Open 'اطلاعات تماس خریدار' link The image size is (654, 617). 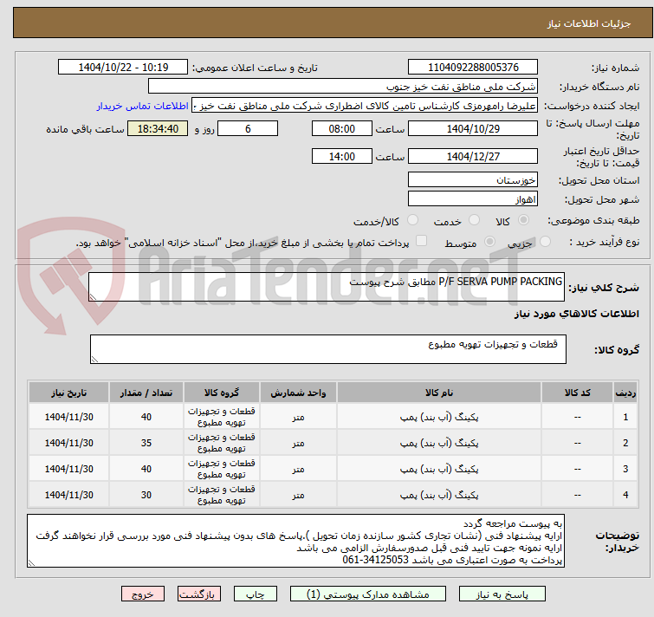click(x=143, y=106)
